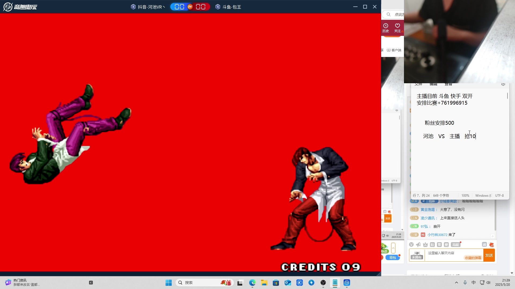Viewport: 515px width, 289px height.
Task: Switch to Notepad on the taskbar
Action: (335, 283)
